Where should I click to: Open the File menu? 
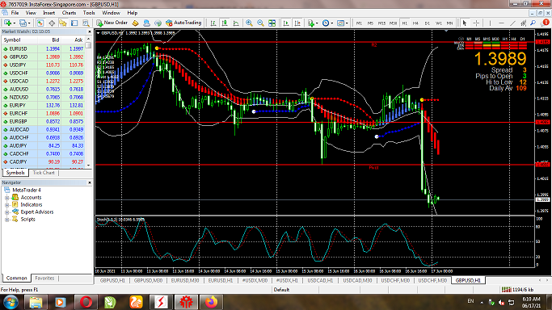point(15,13)
